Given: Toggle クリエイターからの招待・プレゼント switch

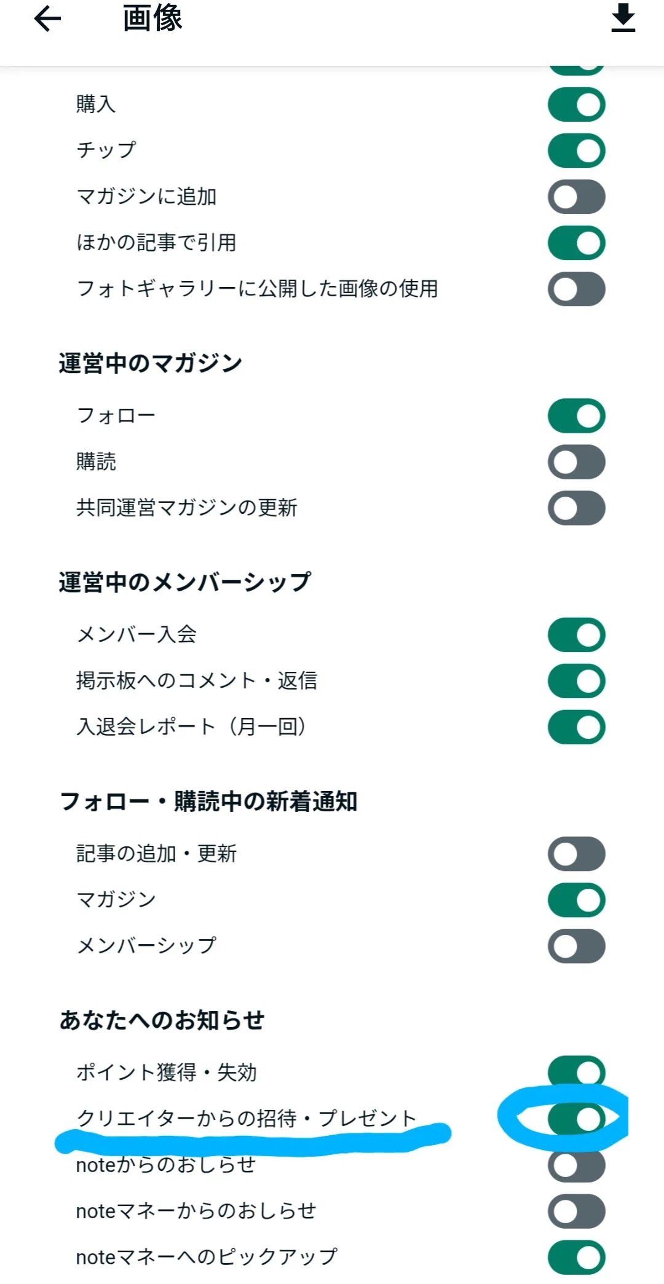Looking at the screenshot, I should [577, 1119].
